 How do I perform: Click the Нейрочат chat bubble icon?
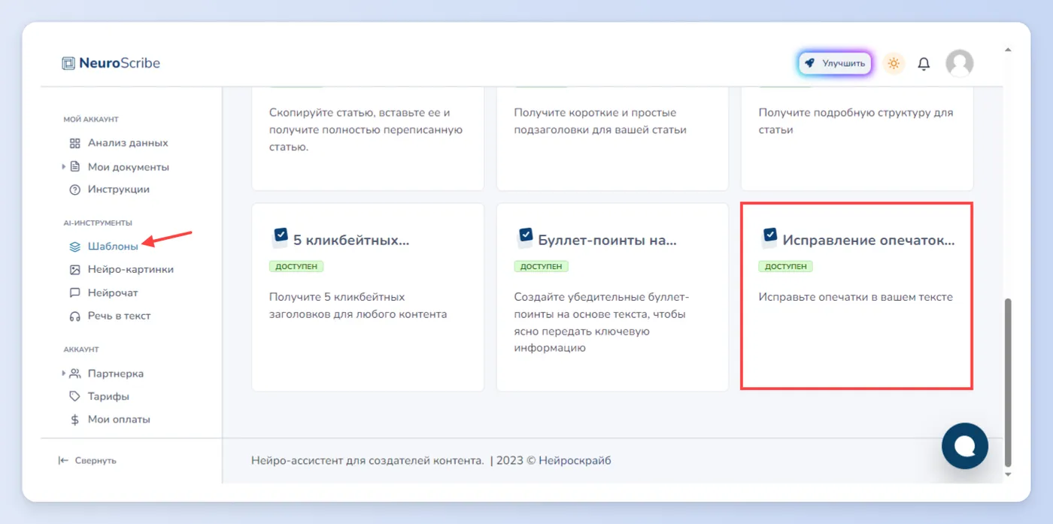click(x=74, y=292)
